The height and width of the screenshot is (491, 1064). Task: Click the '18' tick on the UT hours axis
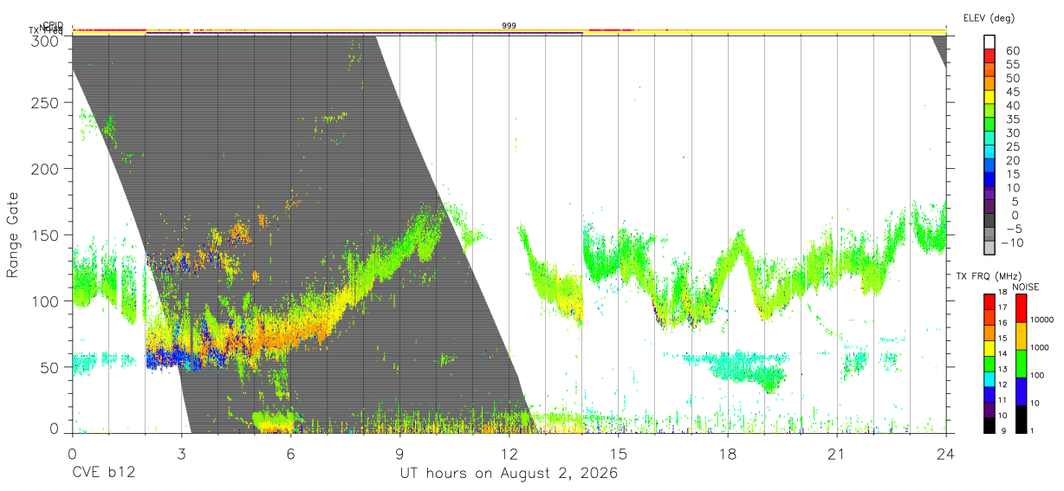[728, 454]
